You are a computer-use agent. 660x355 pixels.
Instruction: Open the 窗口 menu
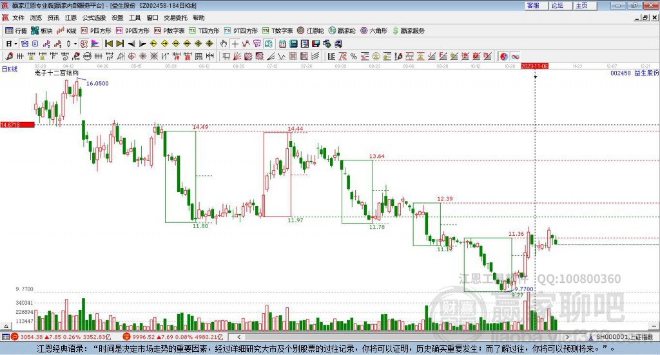152,17
